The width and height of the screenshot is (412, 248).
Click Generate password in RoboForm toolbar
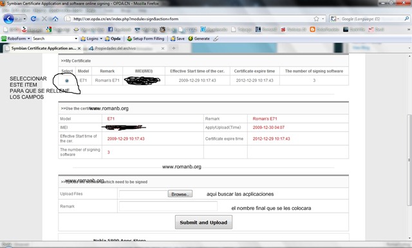pyautogui.click(x=199, y=39)
